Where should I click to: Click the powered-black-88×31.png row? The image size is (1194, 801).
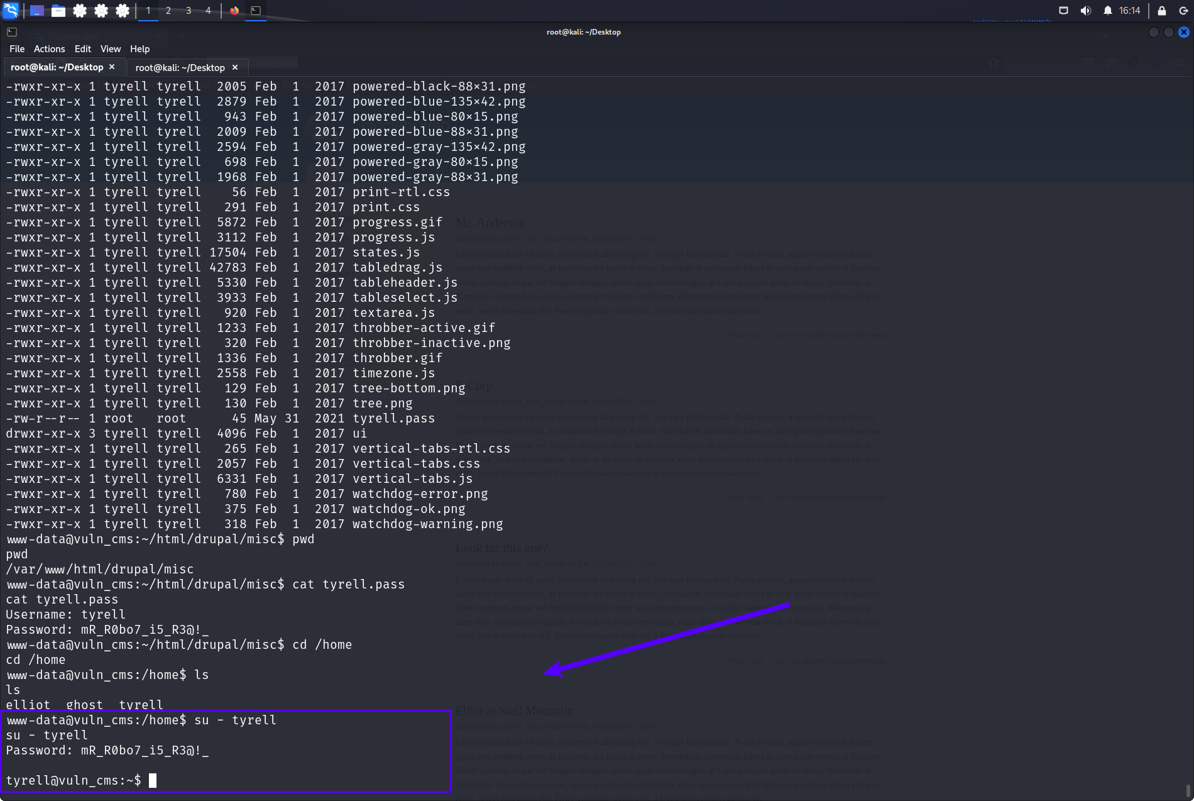[265, 86]
